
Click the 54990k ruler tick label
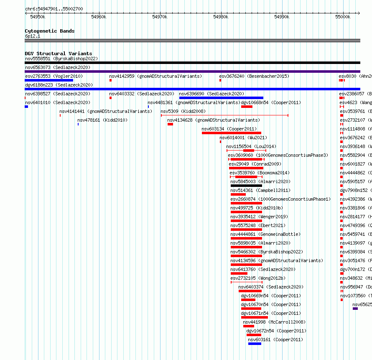(x=282, y=17)
